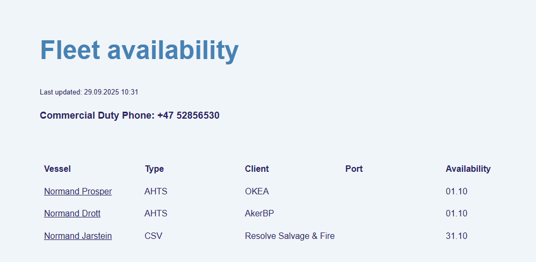This screenshot has height=262, width=536.
Task: Select the CSV type cell
Action: tap(153, 236)
